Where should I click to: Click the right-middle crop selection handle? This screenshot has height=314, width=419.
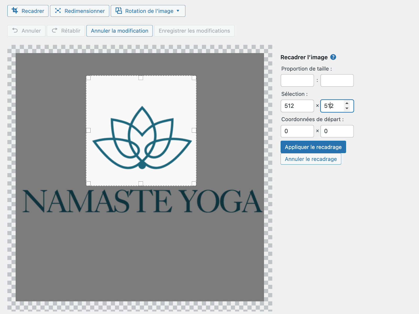point(194,130)
